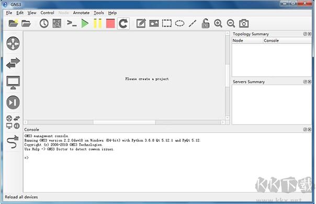Screen dimensions: 316x204
Task: Browse switches in the device sidebar
Action: point(13,63)
